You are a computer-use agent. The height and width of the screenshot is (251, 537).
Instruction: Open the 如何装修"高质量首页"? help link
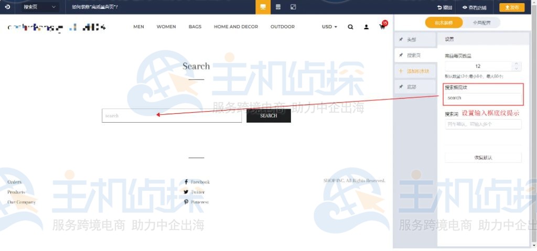95,7
